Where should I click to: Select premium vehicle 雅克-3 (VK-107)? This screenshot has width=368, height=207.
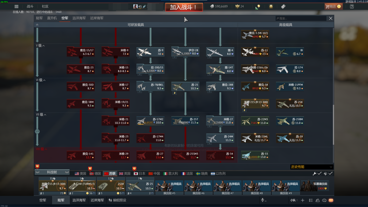tap(255, 35)
